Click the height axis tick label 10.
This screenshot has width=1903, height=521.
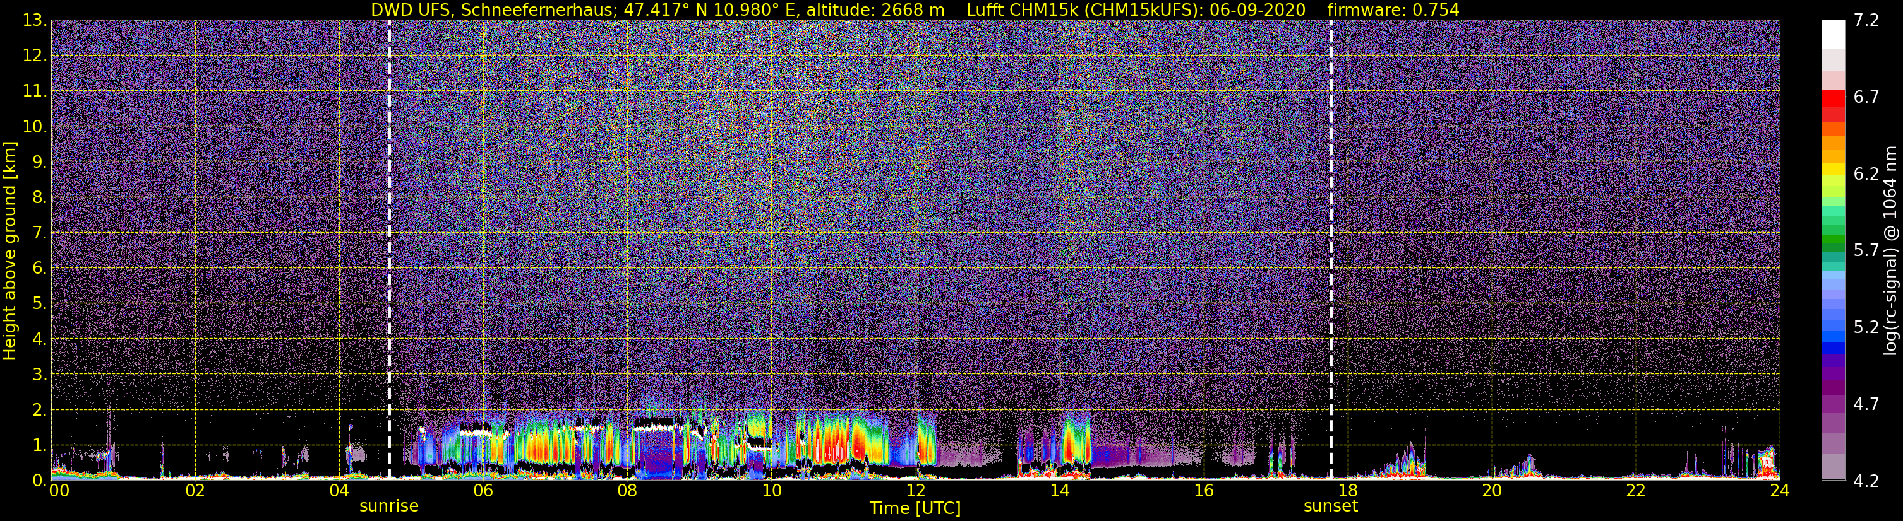coord(34,127)
